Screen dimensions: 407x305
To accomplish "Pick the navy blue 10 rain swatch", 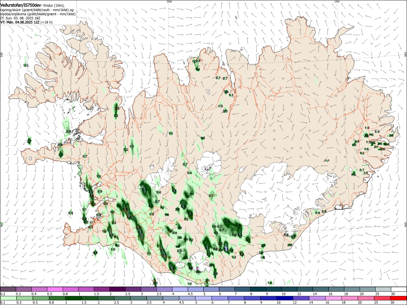I will (x=285, y=298).
